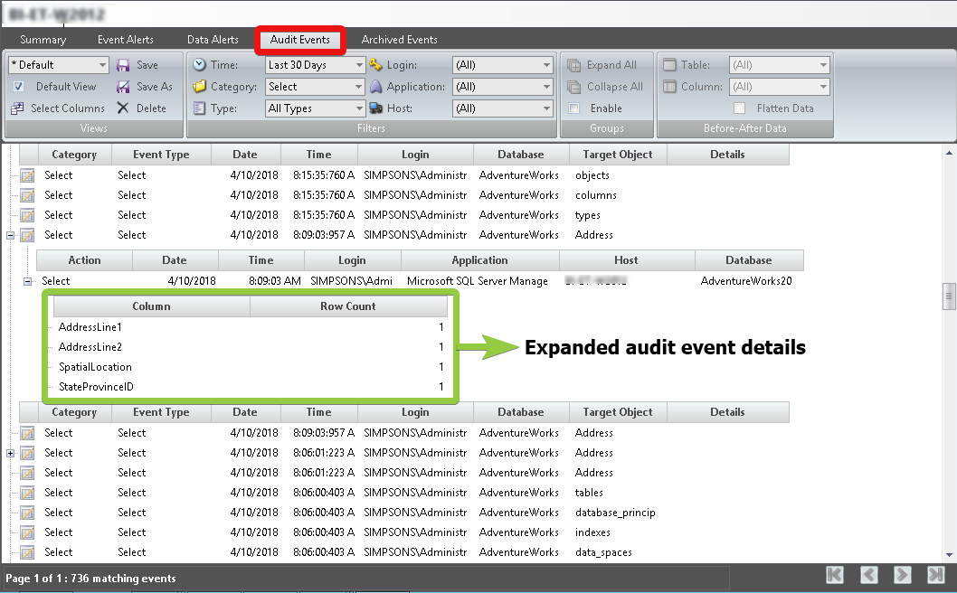Click the Delete view X icon

[123, 108]
